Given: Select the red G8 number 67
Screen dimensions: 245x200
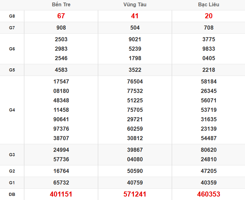Looking at the screenshot, I should pos(61,16).
